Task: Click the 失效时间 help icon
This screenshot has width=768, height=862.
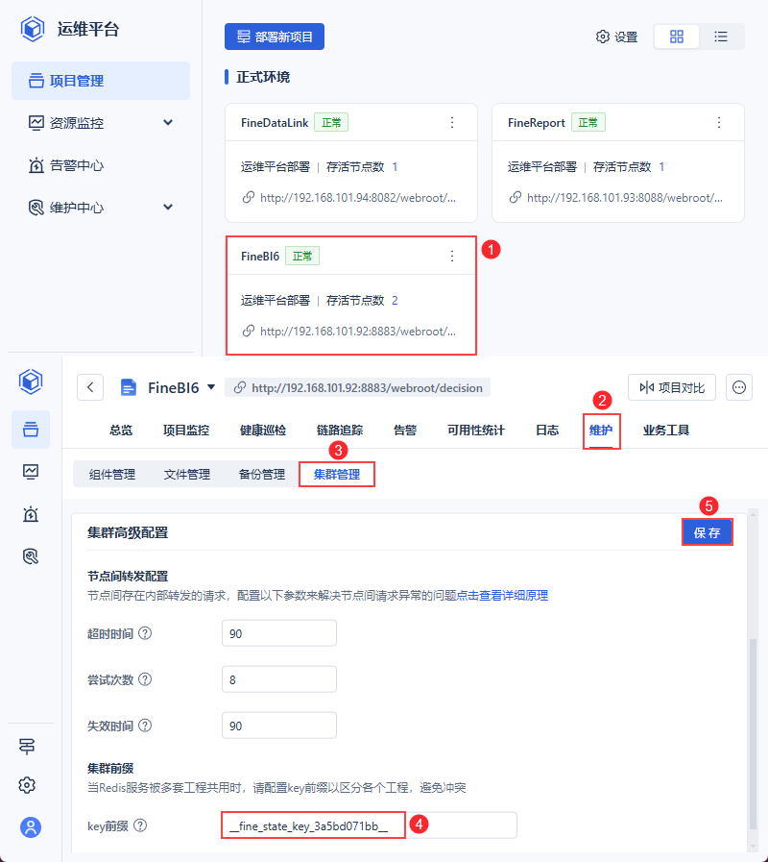Action: (145, 726)
